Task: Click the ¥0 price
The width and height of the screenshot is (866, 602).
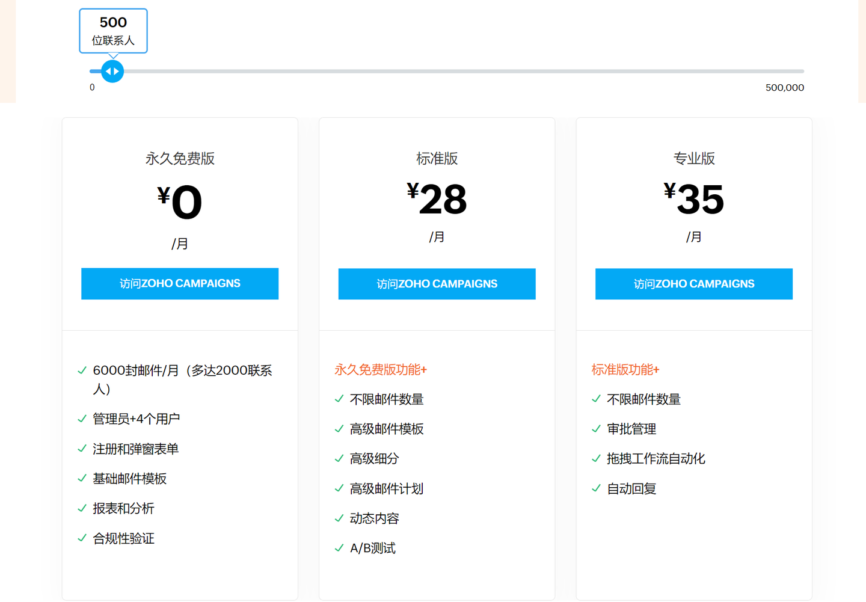Action: (x=180, y=202)
